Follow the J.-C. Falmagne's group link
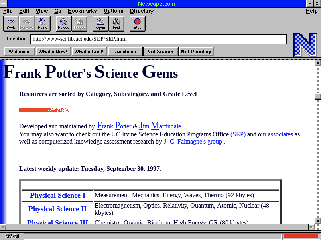Image resolution: width=321 pixels, height=240 pixels. coord(193,142)
